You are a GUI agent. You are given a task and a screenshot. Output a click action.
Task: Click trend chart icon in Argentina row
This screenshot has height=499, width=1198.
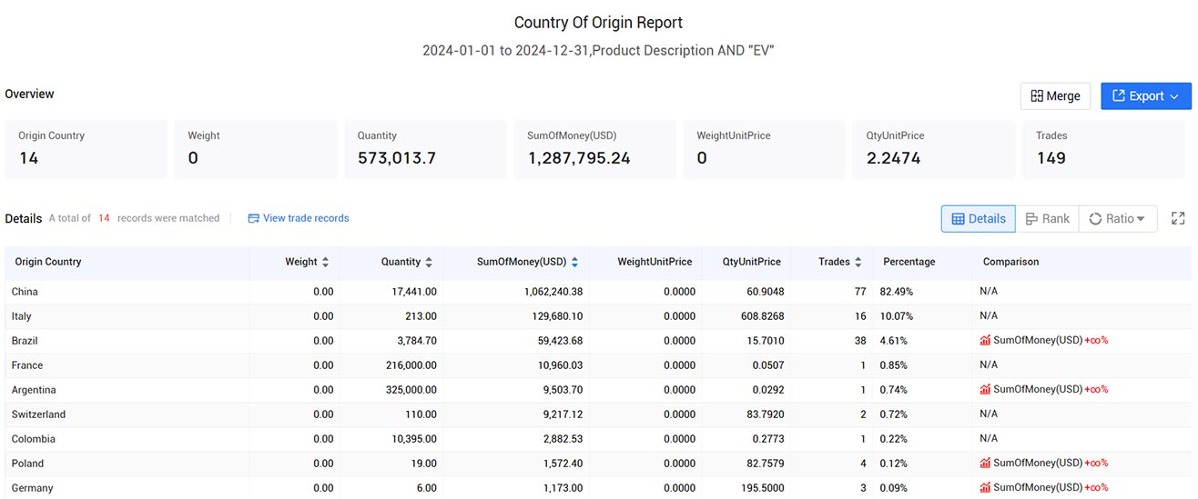point(985,390)
